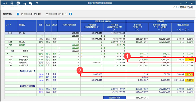Select the 税率 column header

[x=41, y=26]
